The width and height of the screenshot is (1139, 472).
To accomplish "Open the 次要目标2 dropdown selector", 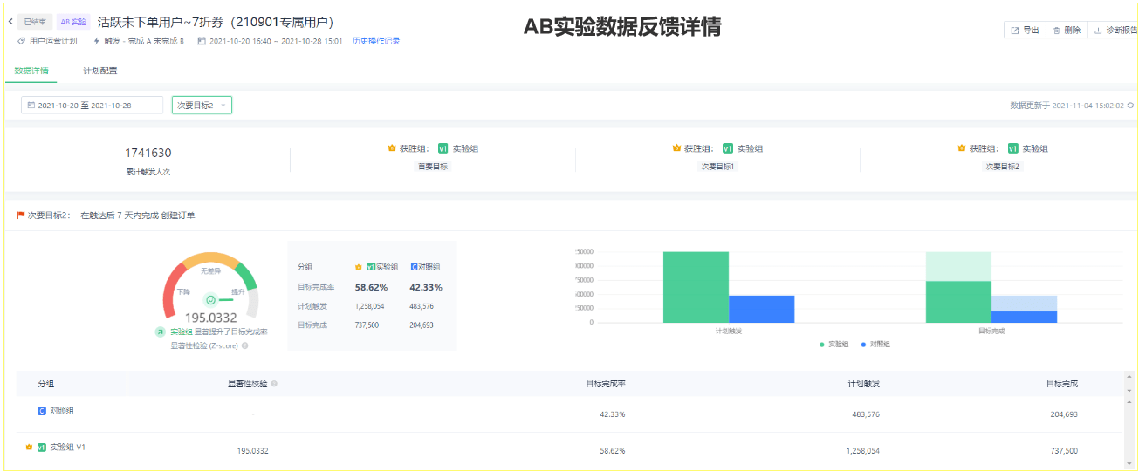I will pyautogui.click(x=202, y=106).
